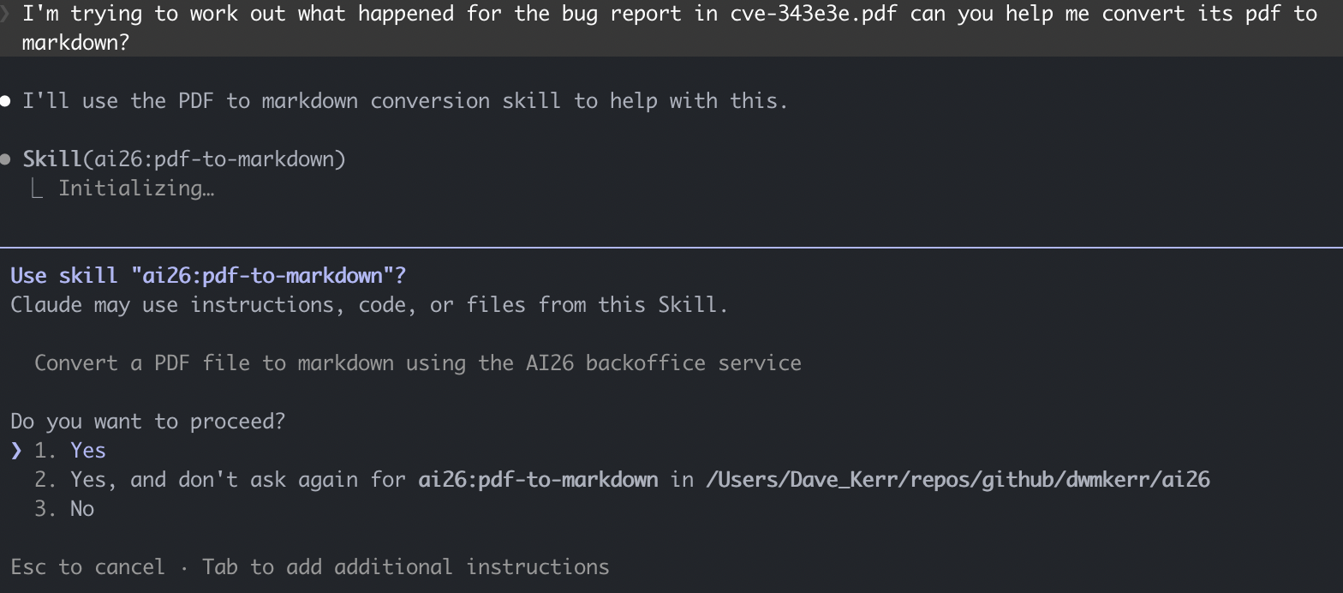Click the Claude may use instructions notice
Image resolution: width=1343 pixels, height=593 pixels.
pos(368,305)
